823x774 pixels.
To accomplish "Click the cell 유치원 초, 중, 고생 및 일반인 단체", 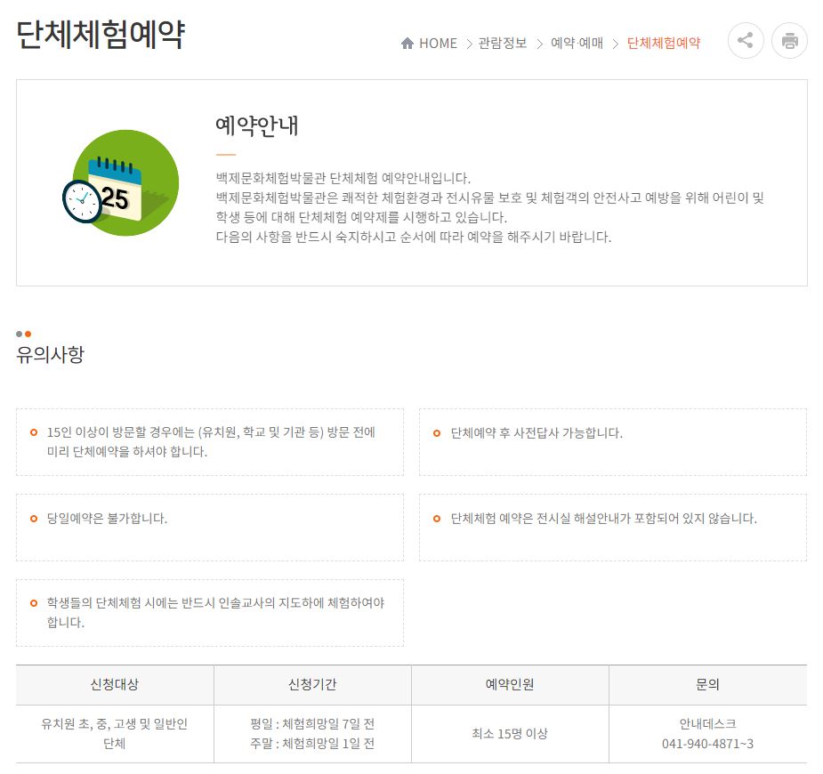I will tap(115, 734).
